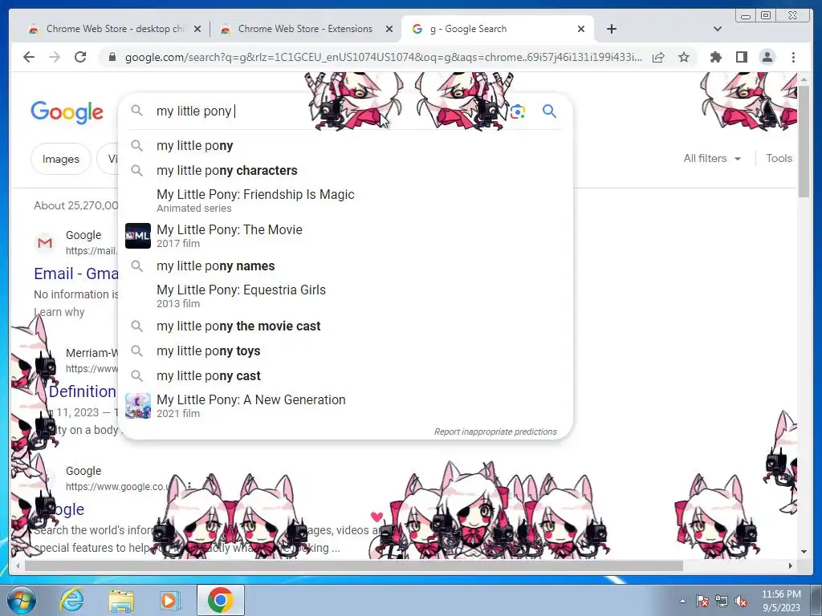
Task: Open the 'Email - Gmail' result link
Action: point(76,274)
